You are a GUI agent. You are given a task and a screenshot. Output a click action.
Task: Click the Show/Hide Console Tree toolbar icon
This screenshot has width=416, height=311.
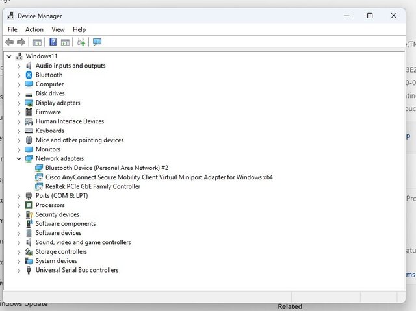coord(37,42)
